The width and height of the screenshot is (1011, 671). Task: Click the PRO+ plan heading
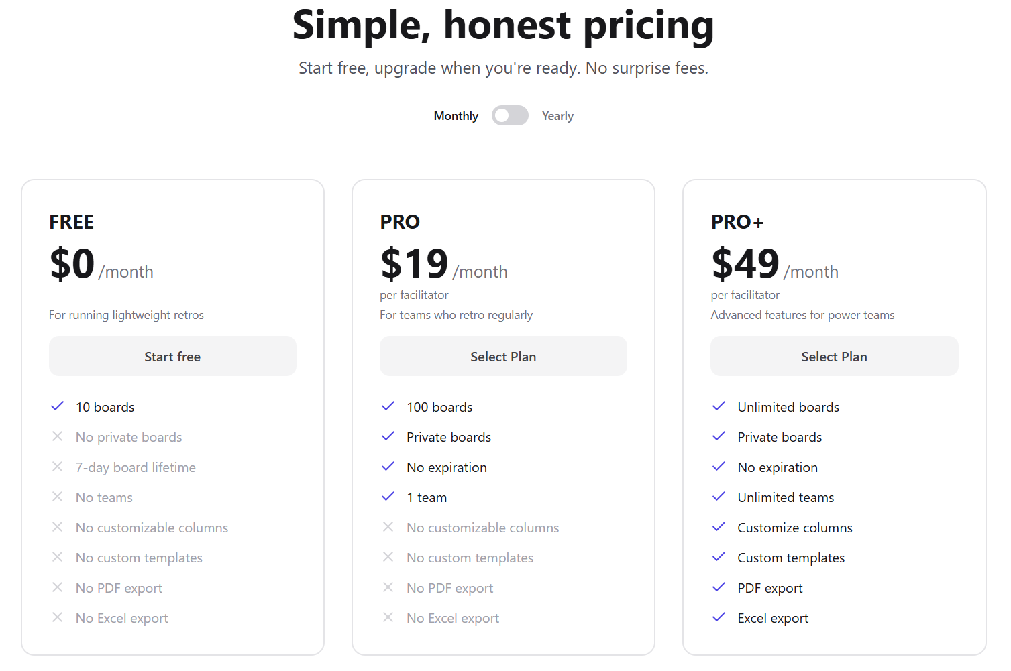737,222
